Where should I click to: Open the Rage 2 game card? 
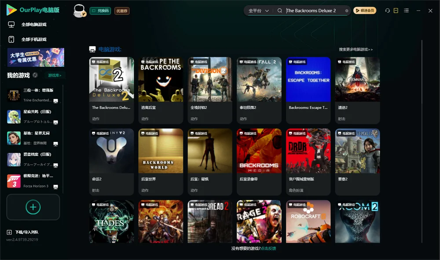(x=259, y=221)
